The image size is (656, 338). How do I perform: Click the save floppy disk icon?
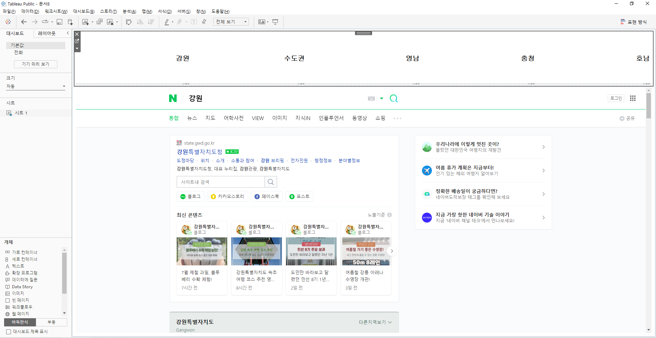pyautogui.click(x=59, y=22)
